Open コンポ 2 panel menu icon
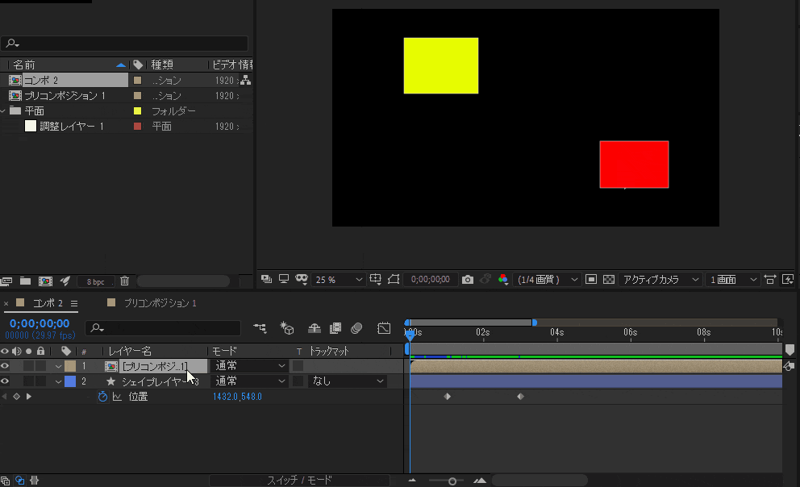 pyautogui.click(x=74, y=303)
